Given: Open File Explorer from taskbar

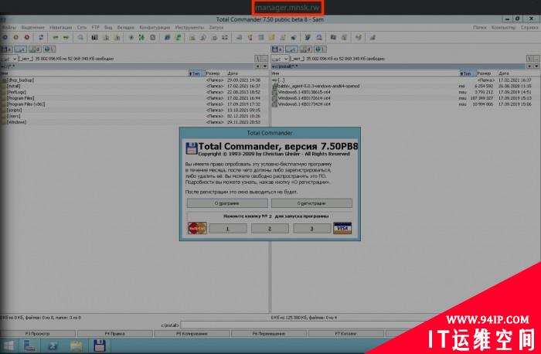Looking at the screenshot, I should point(76,345).
